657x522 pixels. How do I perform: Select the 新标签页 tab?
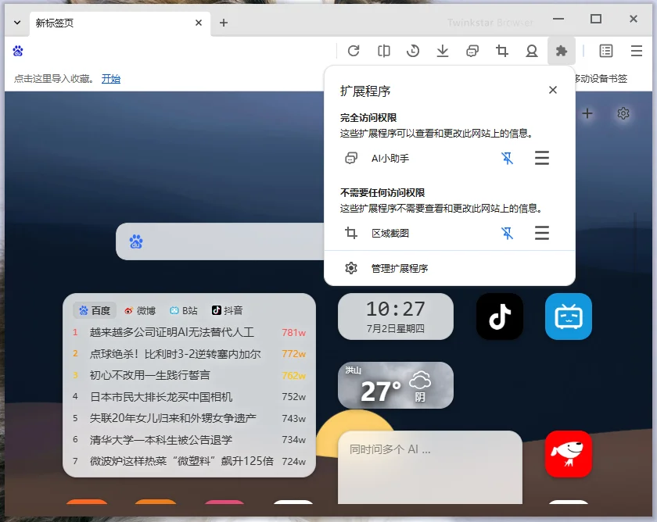click(x=120, y=23)
